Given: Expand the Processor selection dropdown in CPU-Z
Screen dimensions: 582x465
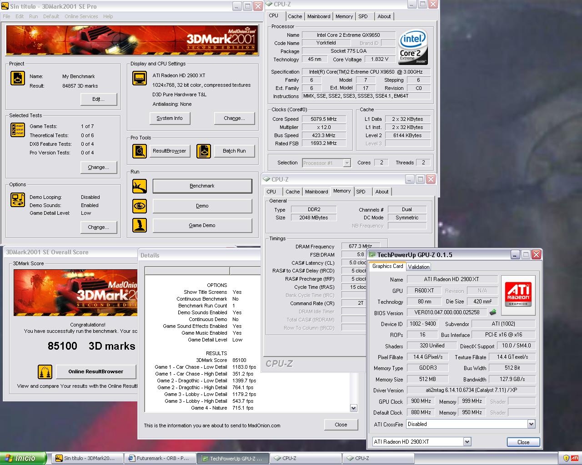Looking at the screenshot, I should [347, 163].
